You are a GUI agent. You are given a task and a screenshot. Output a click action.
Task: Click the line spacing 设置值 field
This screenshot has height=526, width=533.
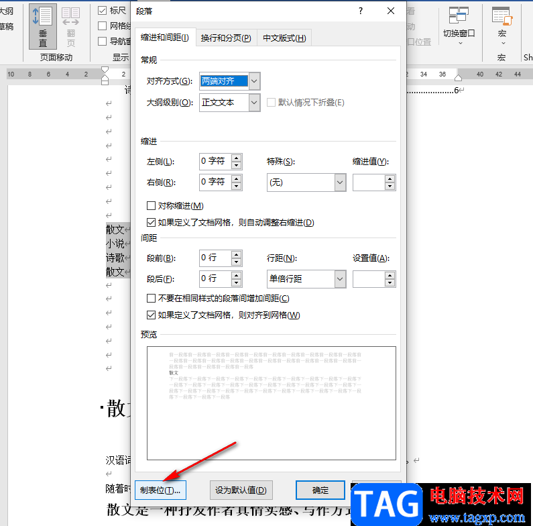coord(369,279)
